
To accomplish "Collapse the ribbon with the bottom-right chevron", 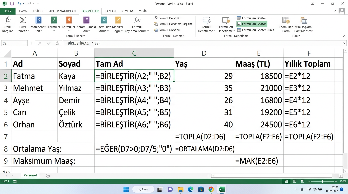I will click(x=344, y=36).
